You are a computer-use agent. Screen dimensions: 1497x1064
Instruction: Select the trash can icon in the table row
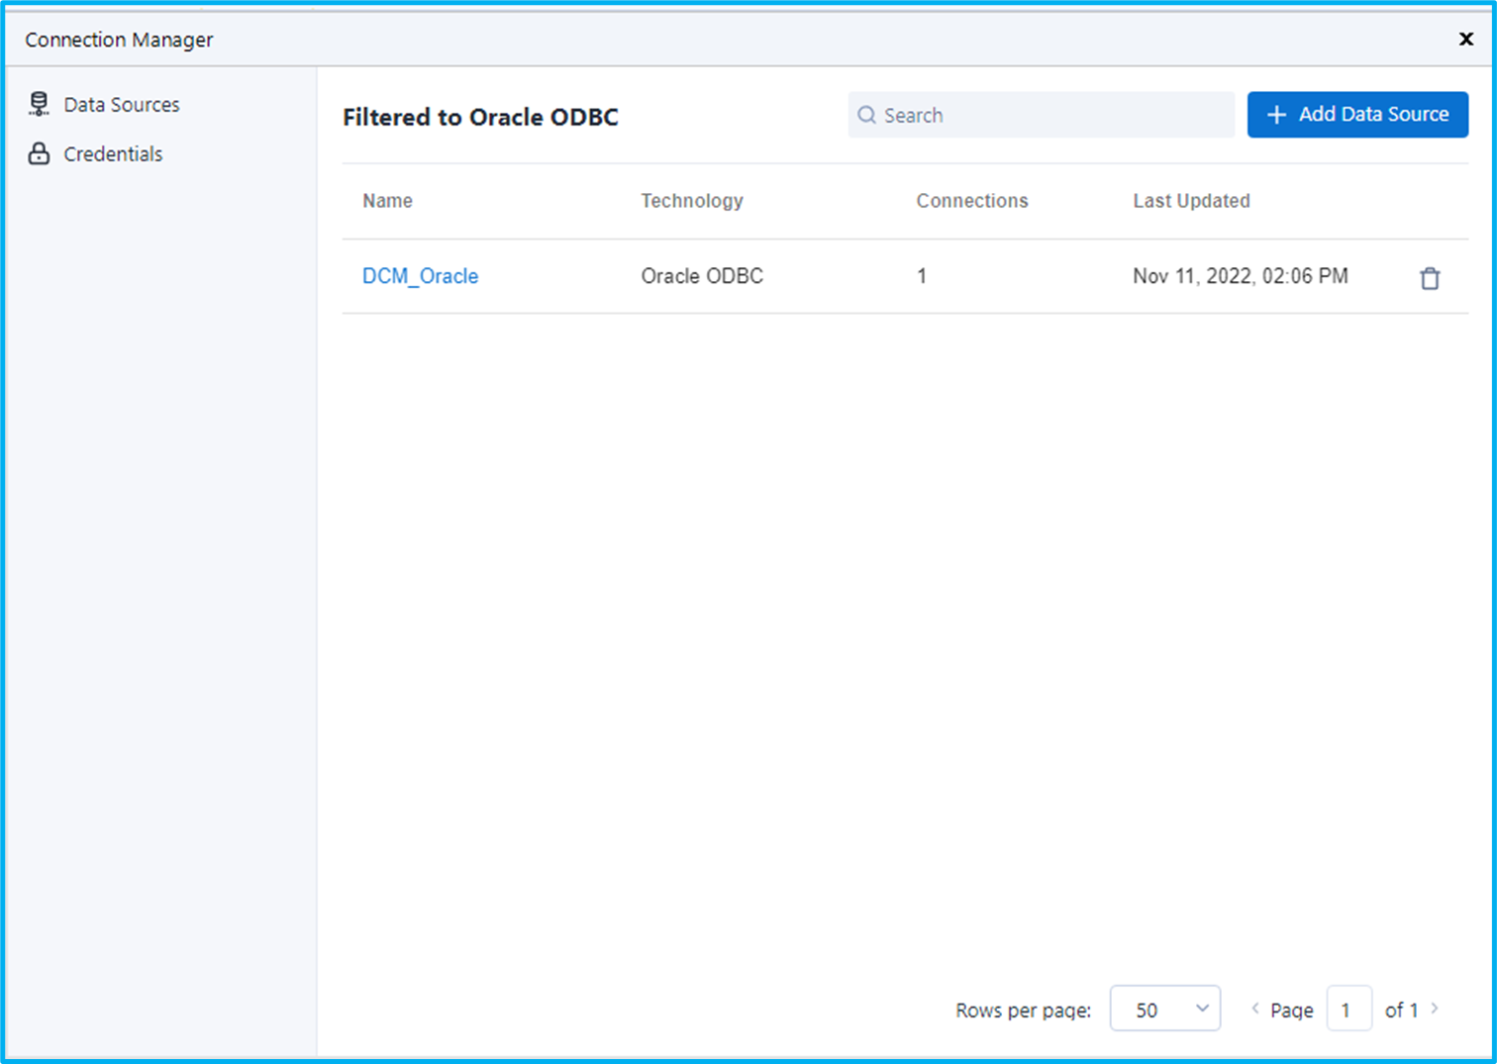pos(1430,277)
